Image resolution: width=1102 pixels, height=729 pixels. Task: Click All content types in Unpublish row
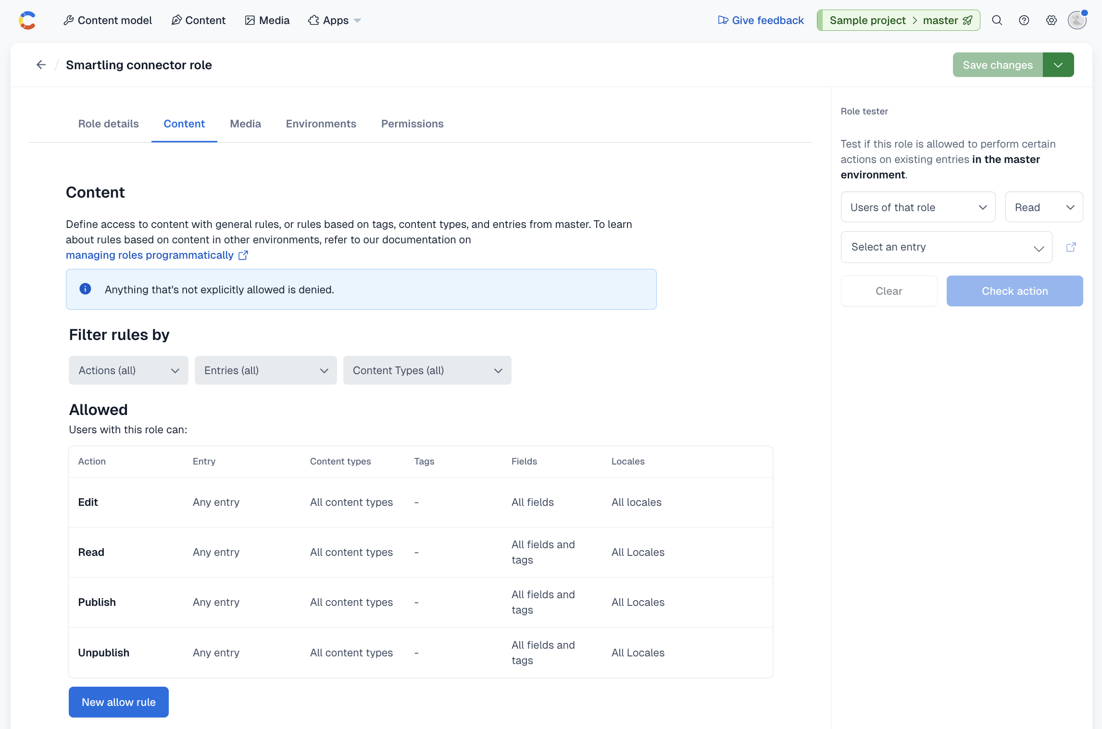351,653
